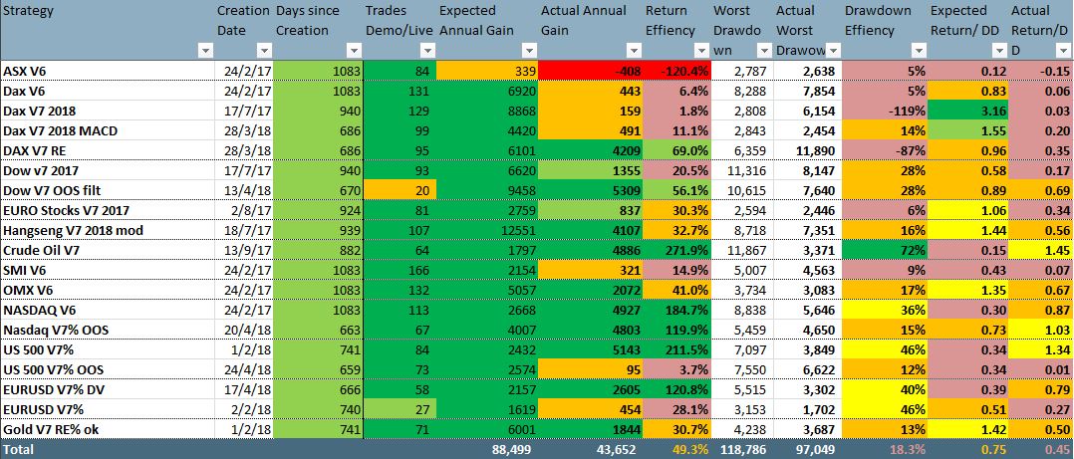Click the 166 trades cell in SMI V6 row
Image resolution: width=1074 pixels, height=459 pixels.
pyautogui.click(x=400, y=270)
